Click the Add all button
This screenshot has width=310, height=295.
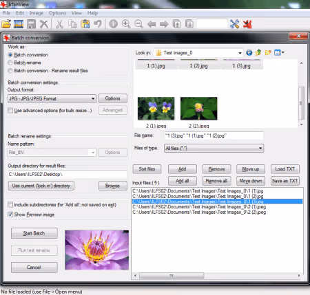183,181
